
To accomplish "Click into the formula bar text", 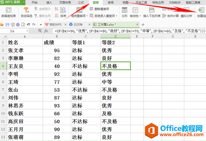I will pyautogui.click(x=129, y=31).
